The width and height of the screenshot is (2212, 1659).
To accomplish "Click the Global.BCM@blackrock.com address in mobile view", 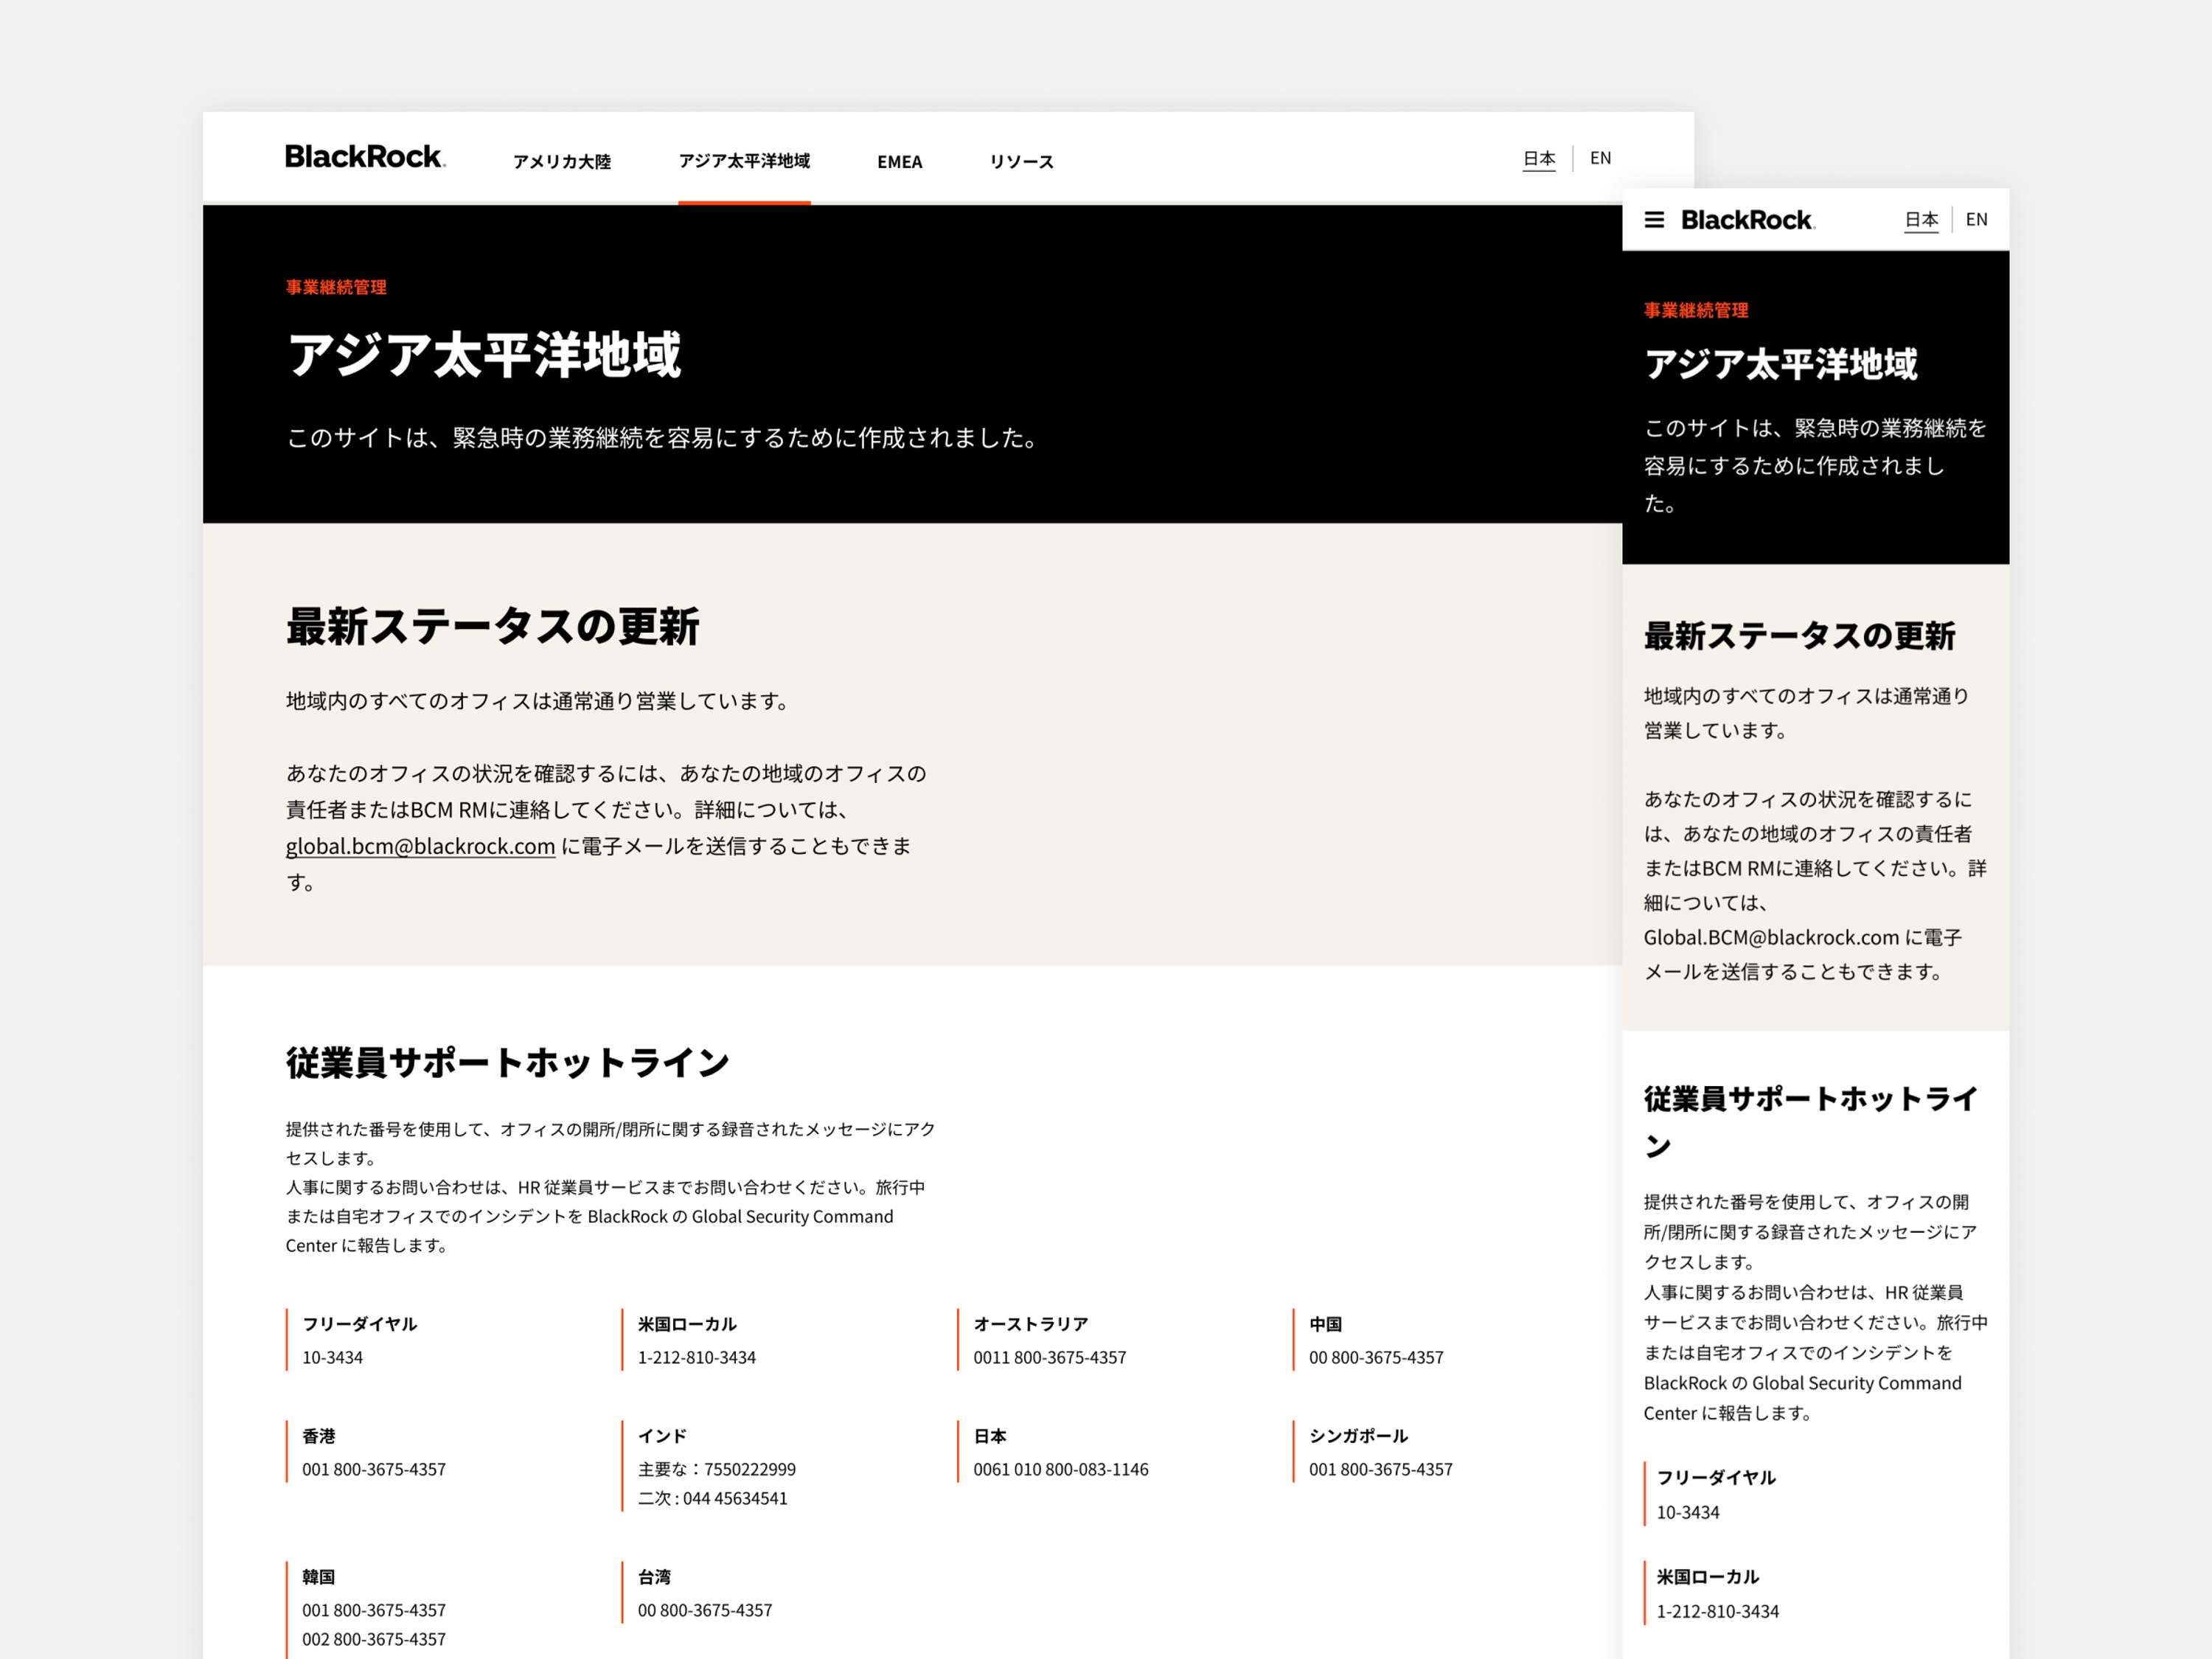I will click(1771, 937).
